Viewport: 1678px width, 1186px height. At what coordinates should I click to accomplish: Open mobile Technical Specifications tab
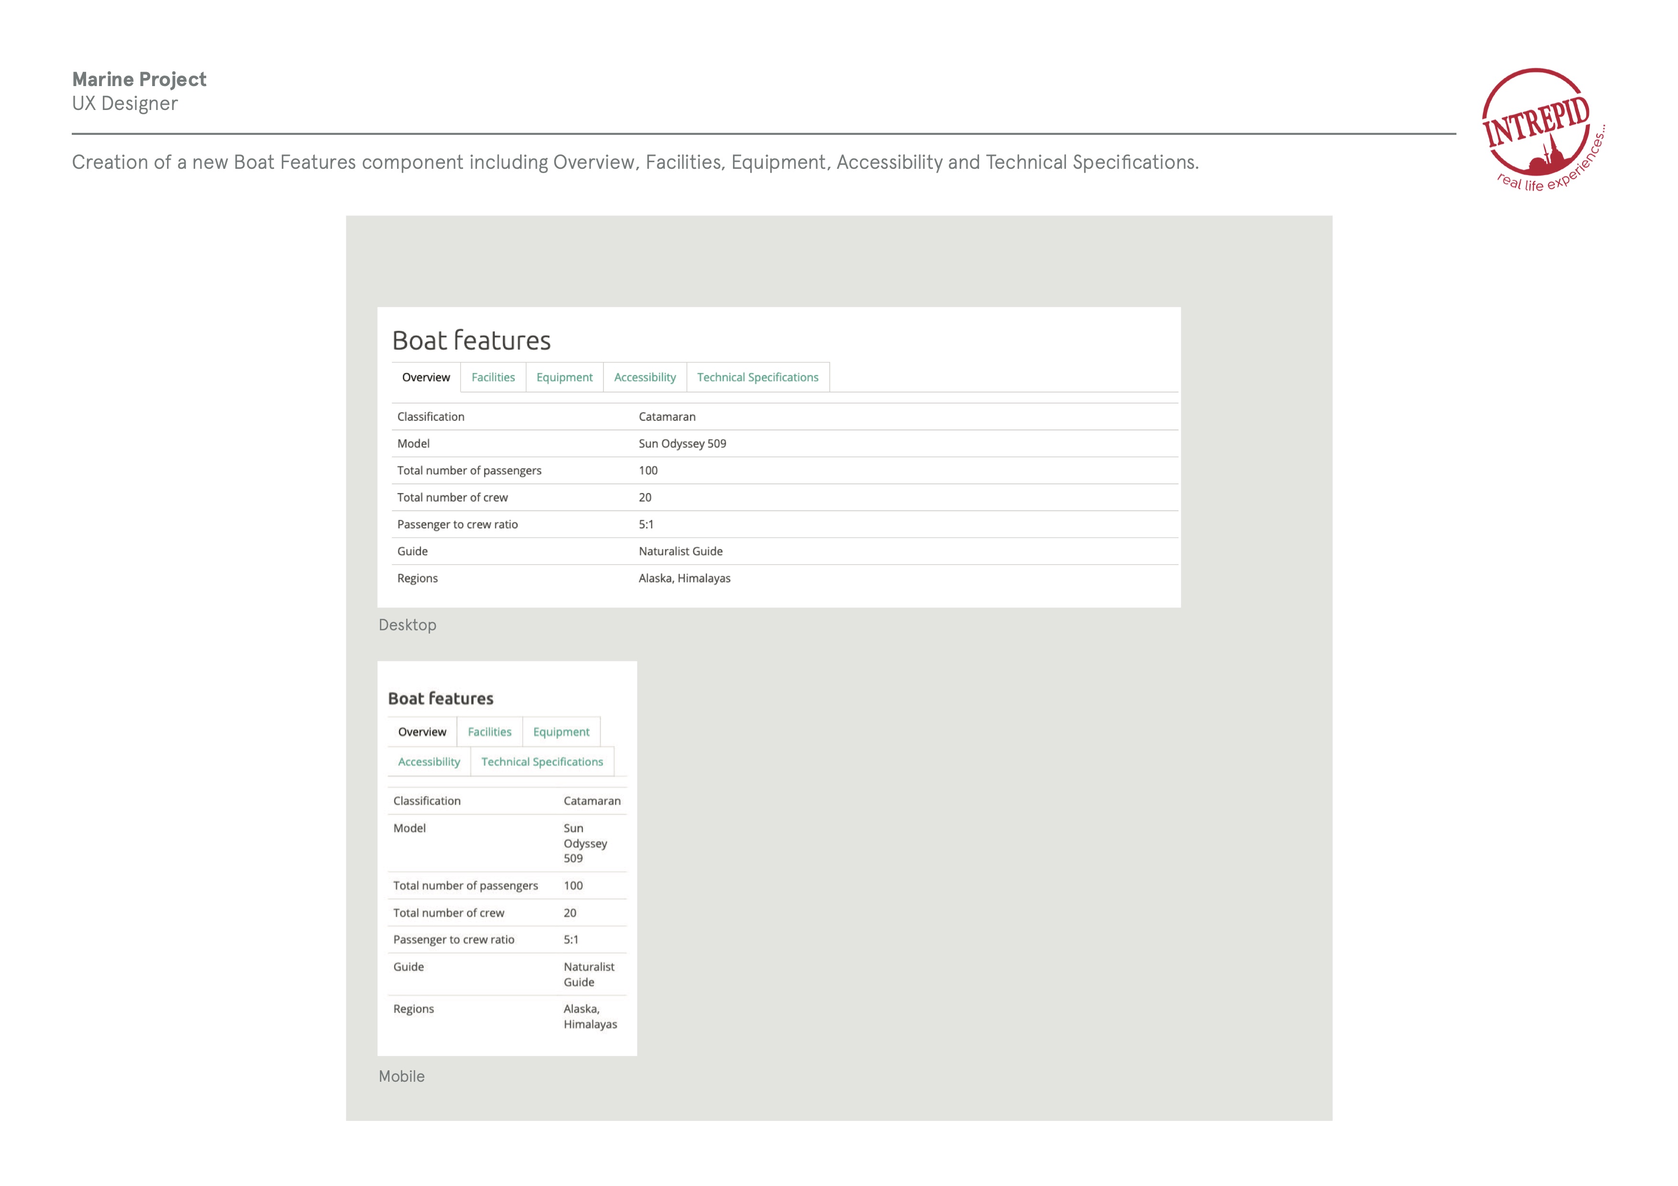pos(542,762)
